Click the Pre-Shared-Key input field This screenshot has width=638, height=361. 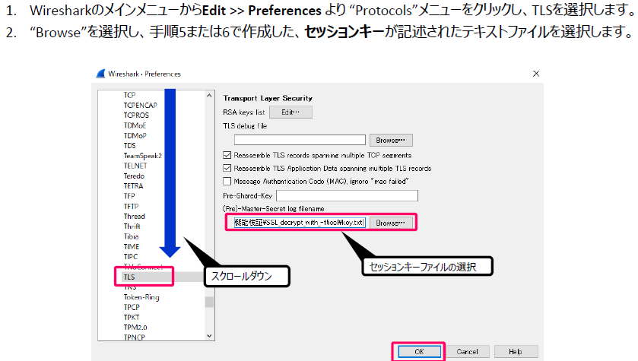click(x=347, y=195)
